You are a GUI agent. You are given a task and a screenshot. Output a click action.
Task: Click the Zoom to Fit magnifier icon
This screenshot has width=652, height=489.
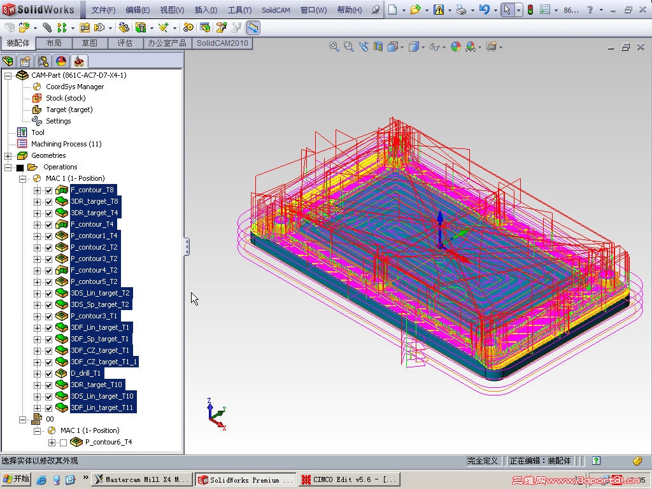334,46
